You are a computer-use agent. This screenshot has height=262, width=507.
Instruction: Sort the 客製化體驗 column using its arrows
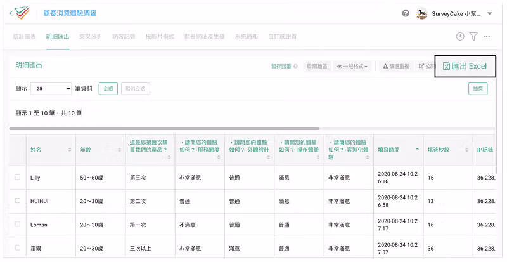(368, 157)
